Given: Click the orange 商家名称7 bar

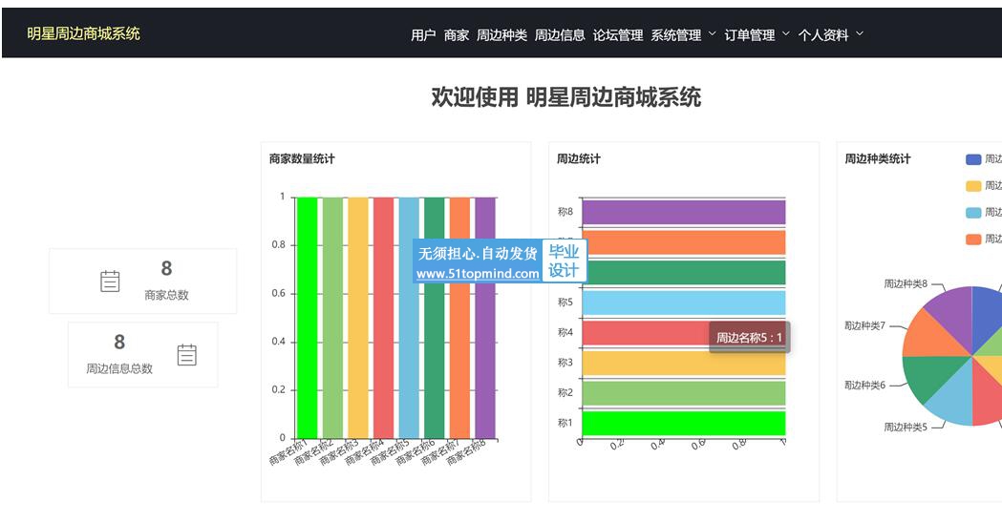Looking at the screenshot, I should (x=459, y=318).
